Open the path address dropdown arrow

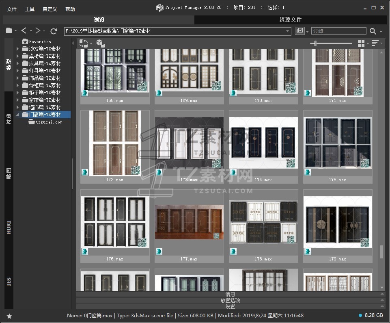click(288, 31)
